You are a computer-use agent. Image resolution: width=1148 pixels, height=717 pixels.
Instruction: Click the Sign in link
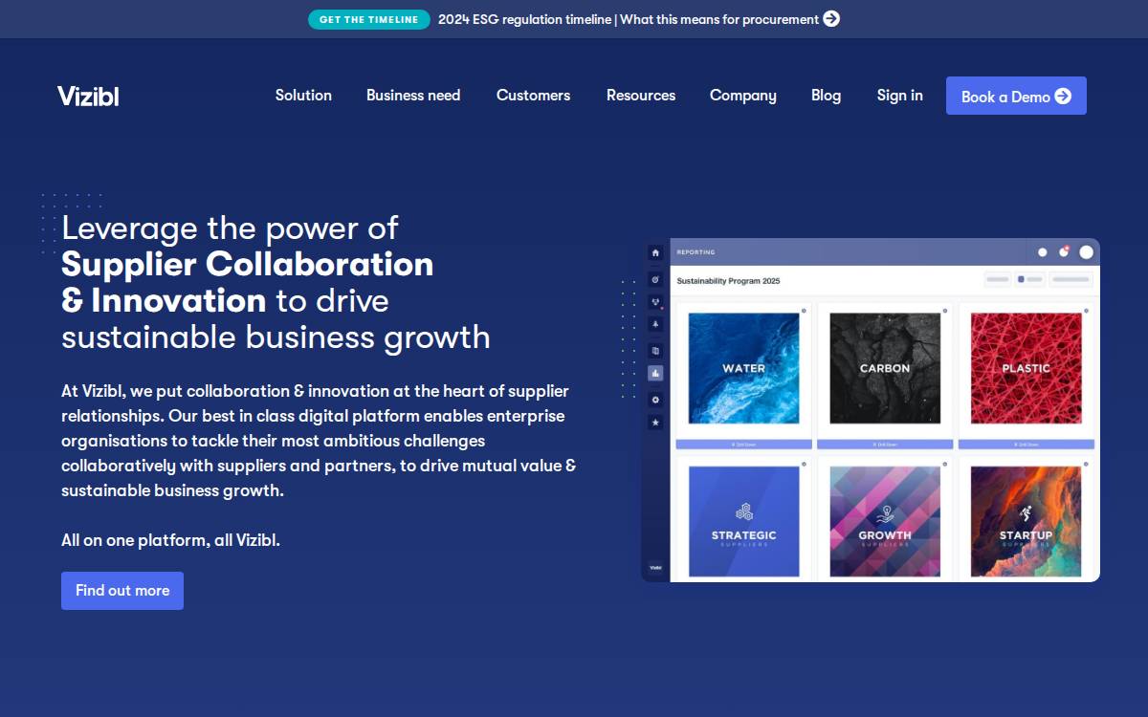pyautogui.click(x=900, y=96)
